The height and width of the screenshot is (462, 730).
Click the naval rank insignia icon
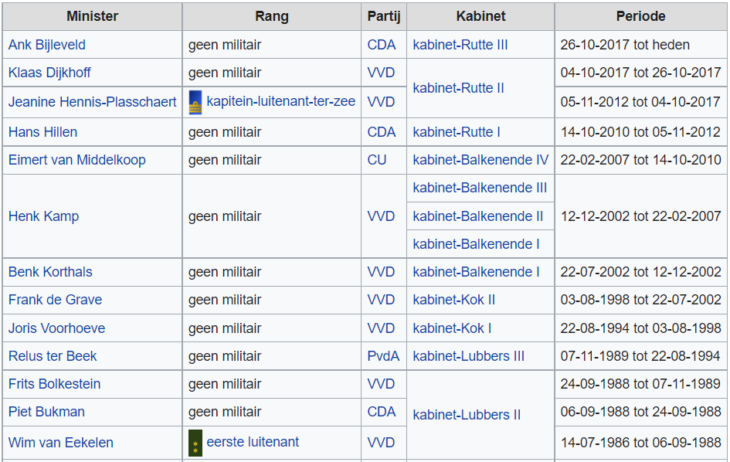[x=195, y=102]
